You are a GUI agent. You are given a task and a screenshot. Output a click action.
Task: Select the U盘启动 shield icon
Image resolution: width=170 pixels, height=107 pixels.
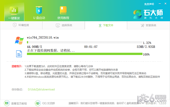pyautogui.click(x=39, y=10)
